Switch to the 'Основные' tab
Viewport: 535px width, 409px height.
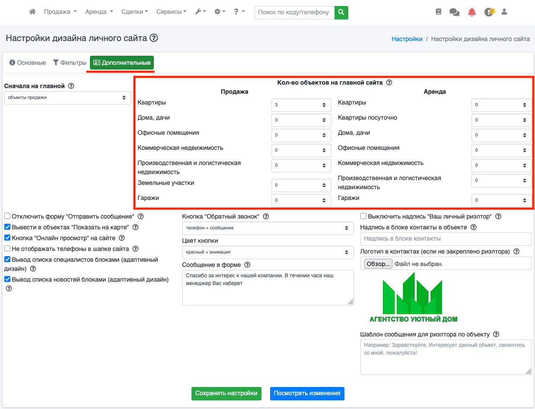28,63
